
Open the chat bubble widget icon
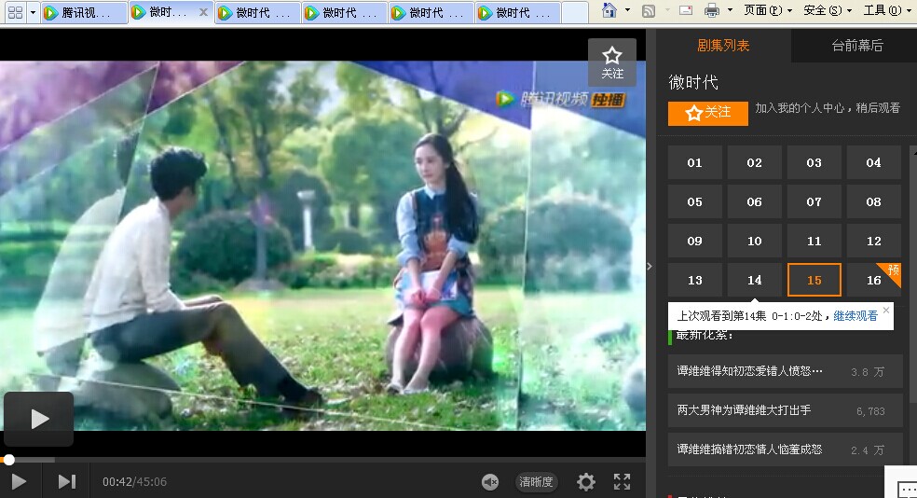click(907, 489)
